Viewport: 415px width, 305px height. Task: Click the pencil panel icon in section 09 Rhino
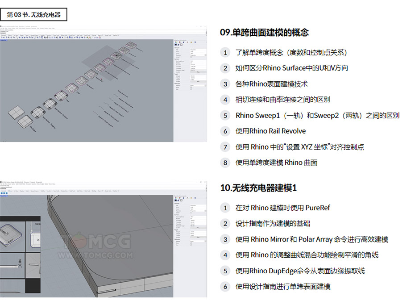[x=188, y=42]
